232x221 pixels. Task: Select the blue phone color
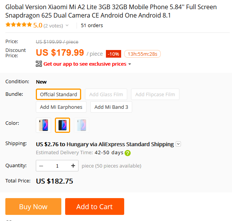[x=82, y=125]
